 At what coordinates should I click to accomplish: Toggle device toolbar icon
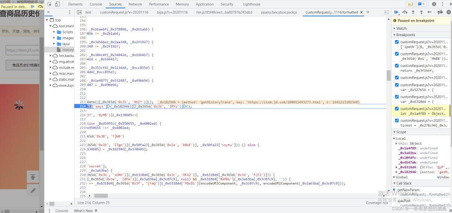[x=58, y=4]
